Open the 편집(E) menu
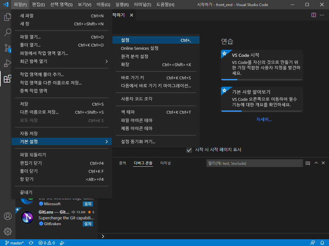 point(38,4)
